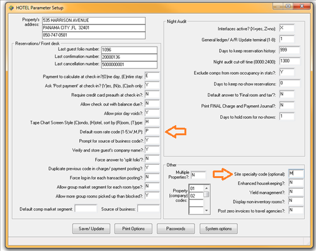Click Duplicate previous code in charge/payment field
This screenshot has width=316, height=251.
(x=152, y=168)
